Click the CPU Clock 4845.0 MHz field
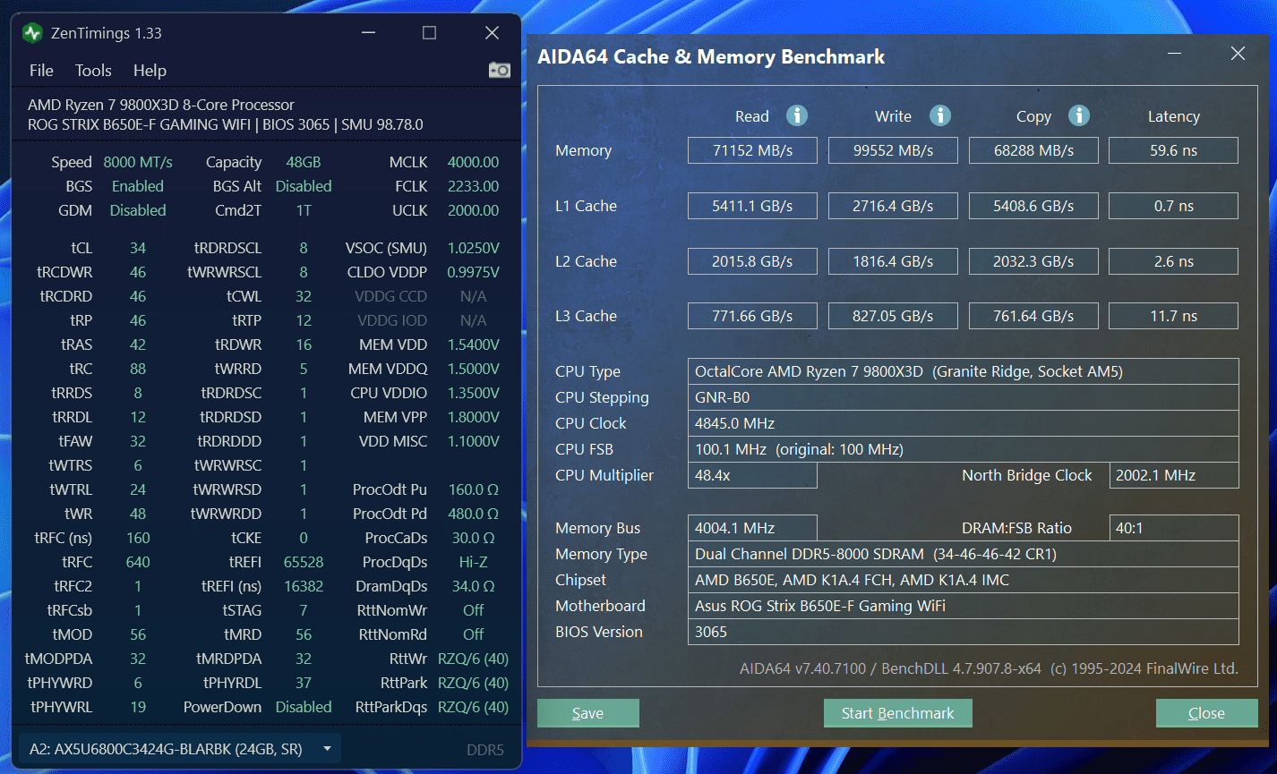 (964, 423)
